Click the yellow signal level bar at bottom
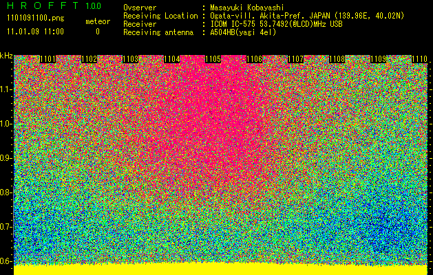This screenshot has height=275, width=433. (221, 269)
